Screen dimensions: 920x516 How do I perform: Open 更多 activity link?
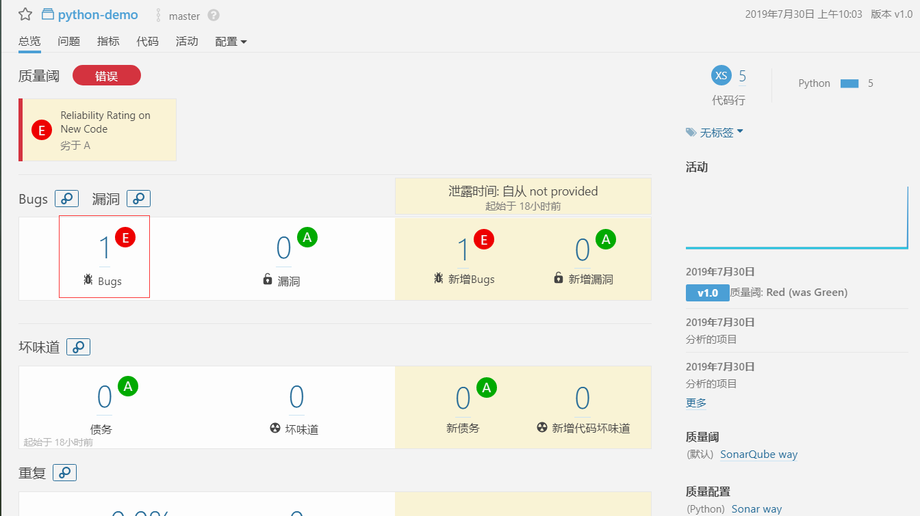click(696, 403)
